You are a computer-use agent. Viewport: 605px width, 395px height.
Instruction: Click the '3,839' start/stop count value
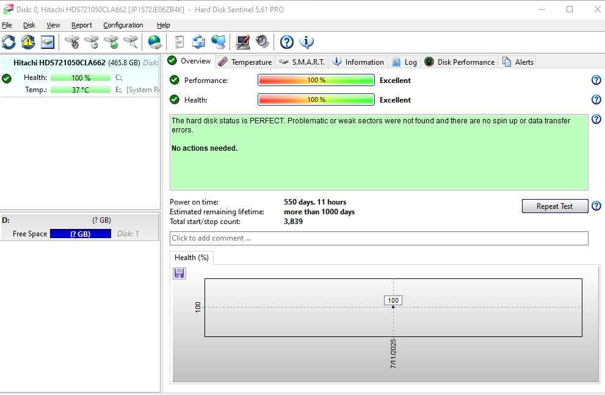(x=293, y=222)
